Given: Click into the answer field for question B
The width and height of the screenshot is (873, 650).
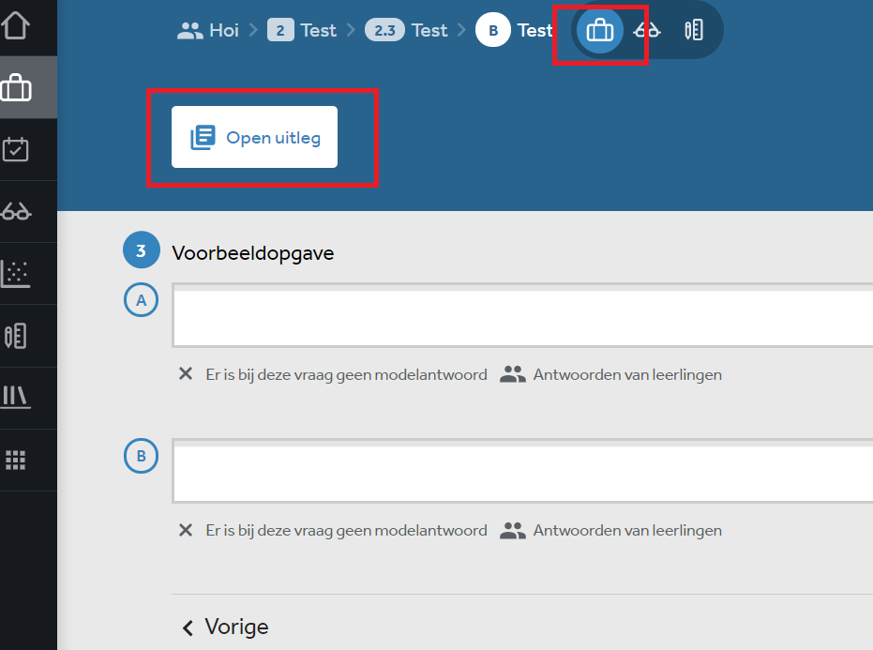Looking at the screenshot, I should point(522,471).
